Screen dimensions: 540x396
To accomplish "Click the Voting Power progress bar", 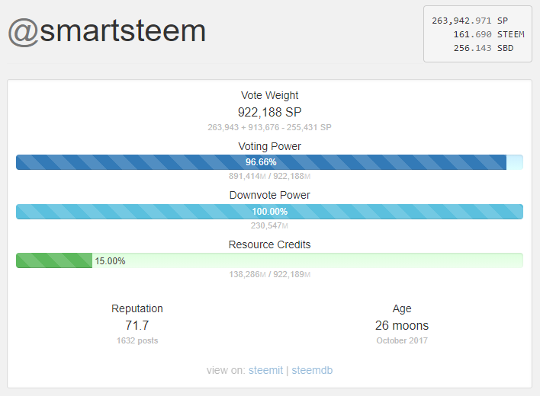I will coord(270,162).
